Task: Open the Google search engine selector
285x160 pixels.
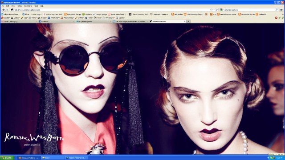Action: (221, 10)
